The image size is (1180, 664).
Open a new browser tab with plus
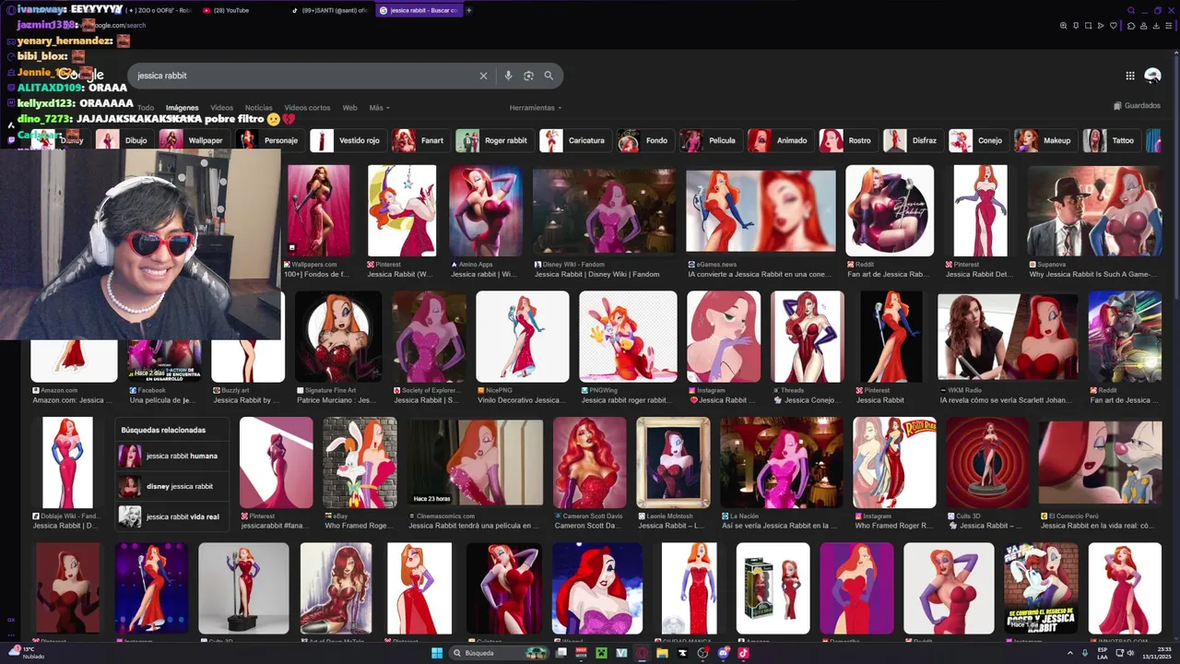tap(469, 10)
